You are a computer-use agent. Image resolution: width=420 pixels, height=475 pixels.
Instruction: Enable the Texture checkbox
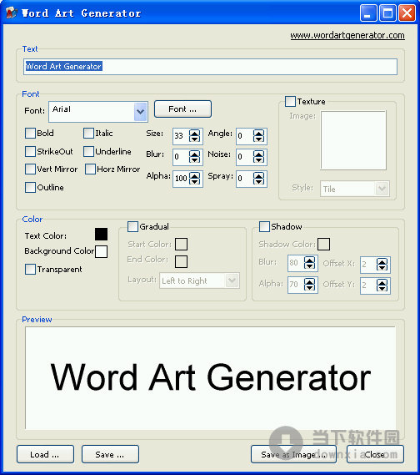pyautogui.click(x=290, y=102)
